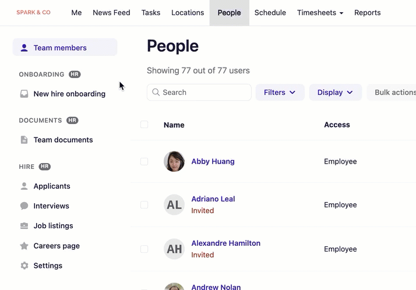The width and height of the screenshot is (416, 290).
Task: Open Abby Huang's profile link
Action: click(213, 161)
